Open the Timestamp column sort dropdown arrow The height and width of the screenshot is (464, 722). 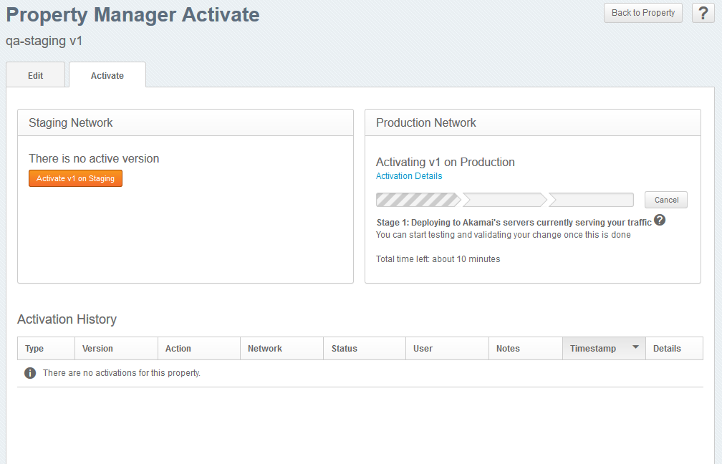[634, 348]
